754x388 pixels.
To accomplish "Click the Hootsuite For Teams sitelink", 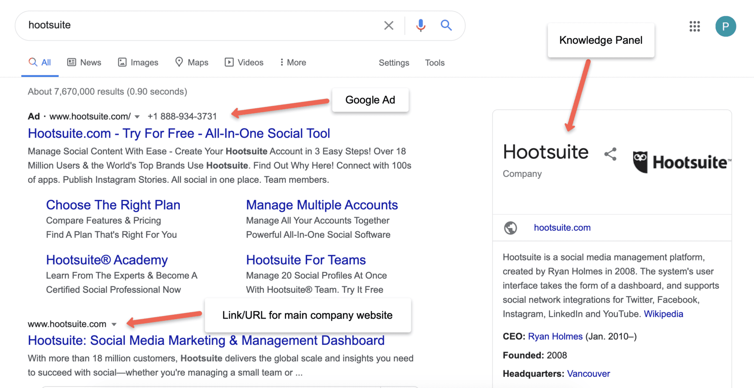I will (x=306, y=260).
